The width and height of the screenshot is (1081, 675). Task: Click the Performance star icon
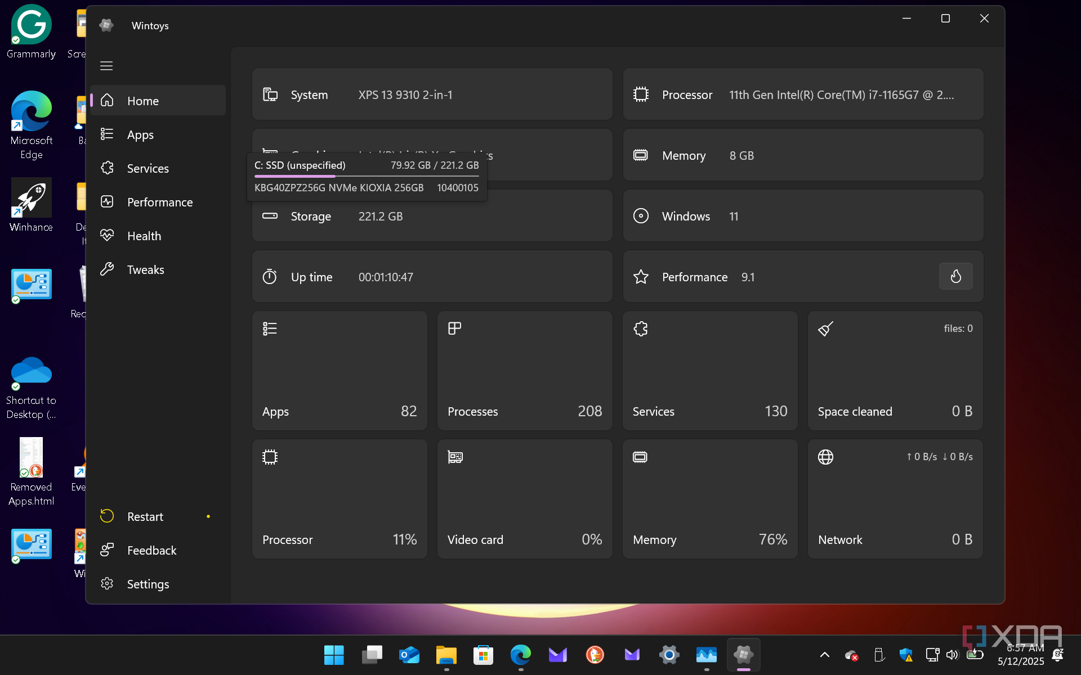[x=641, y=277]
